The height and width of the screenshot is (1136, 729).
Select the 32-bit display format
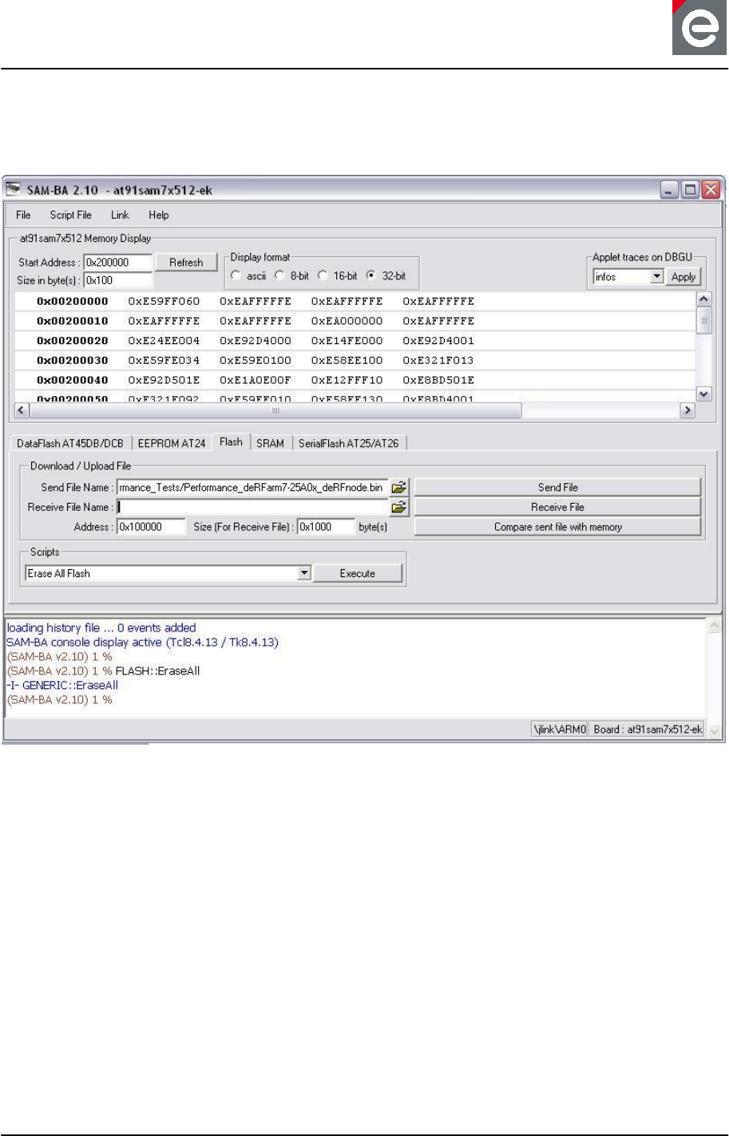pyautogui.click(x=370, y=275)
